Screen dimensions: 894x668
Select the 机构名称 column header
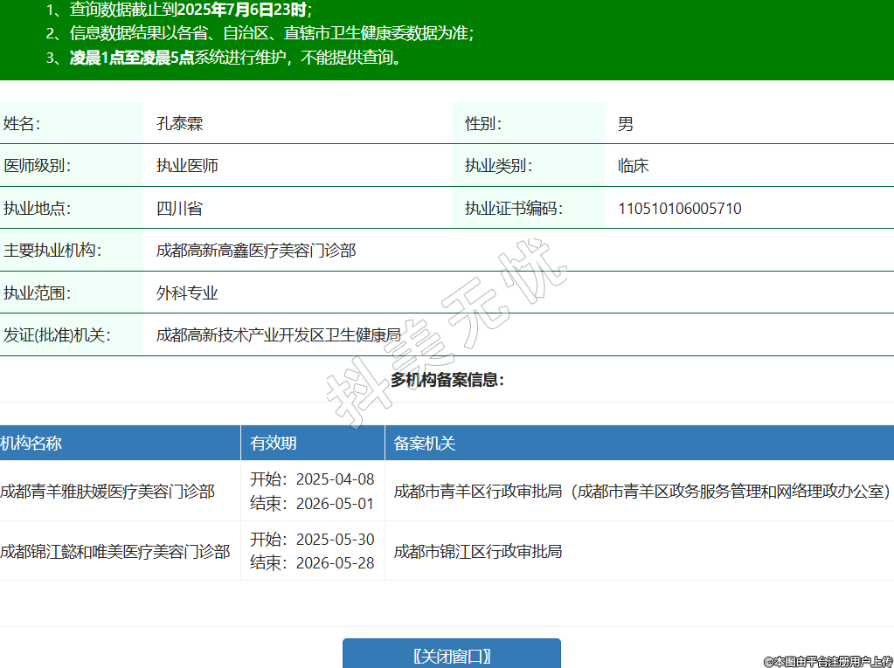coord(31,443)
